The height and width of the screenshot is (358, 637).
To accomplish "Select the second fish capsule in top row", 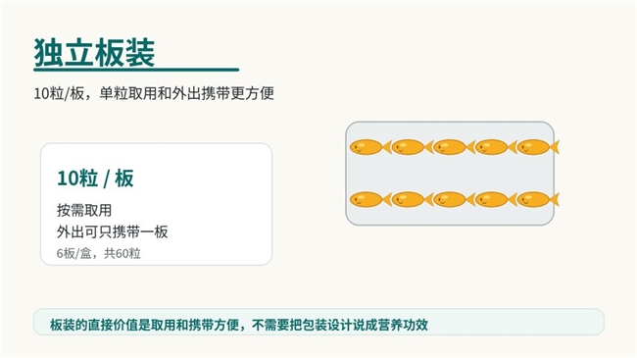I will [x=412, y=147].
